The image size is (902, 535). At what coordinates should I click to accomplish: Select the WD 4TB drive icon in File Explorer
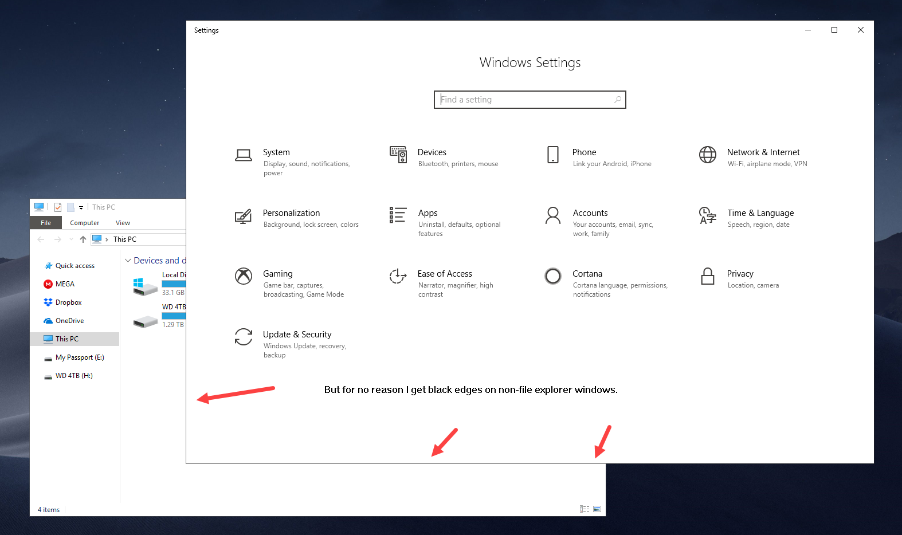tap(146, 321)
